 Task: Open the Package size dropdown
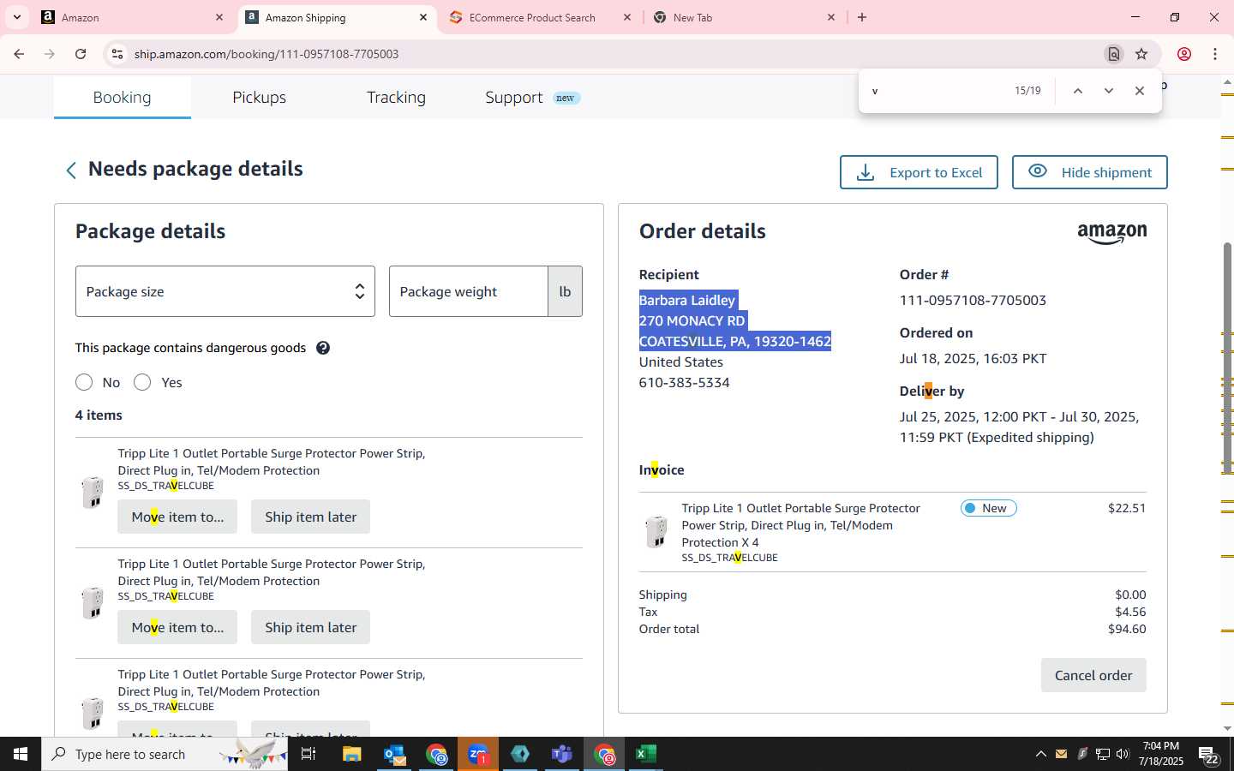(x=225, y=291)
